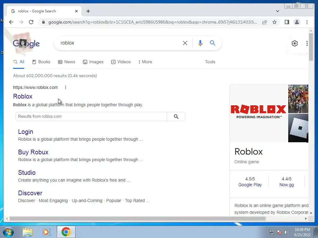
Task: Open the Discover sitelink
Action: [30, 193]
